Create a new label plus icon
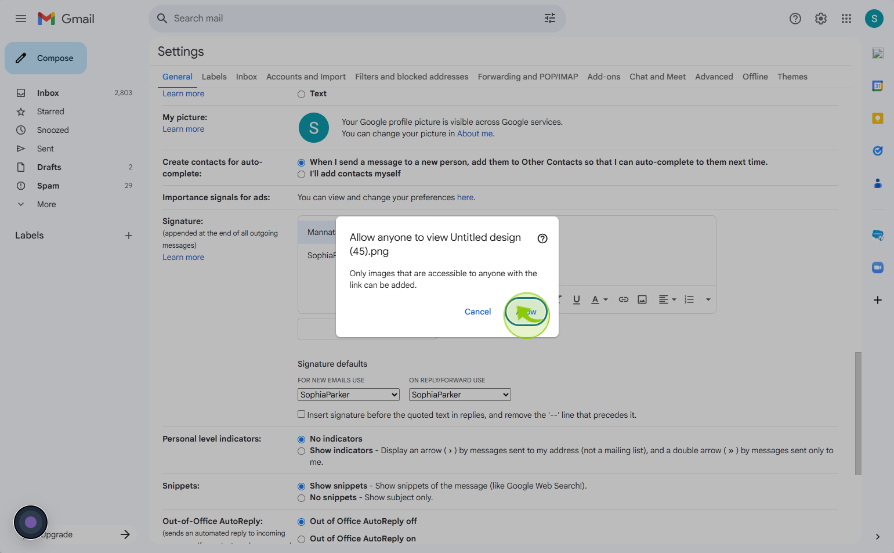Image resolution: width=894 pixels, height=553 pixels. point(129,236)
